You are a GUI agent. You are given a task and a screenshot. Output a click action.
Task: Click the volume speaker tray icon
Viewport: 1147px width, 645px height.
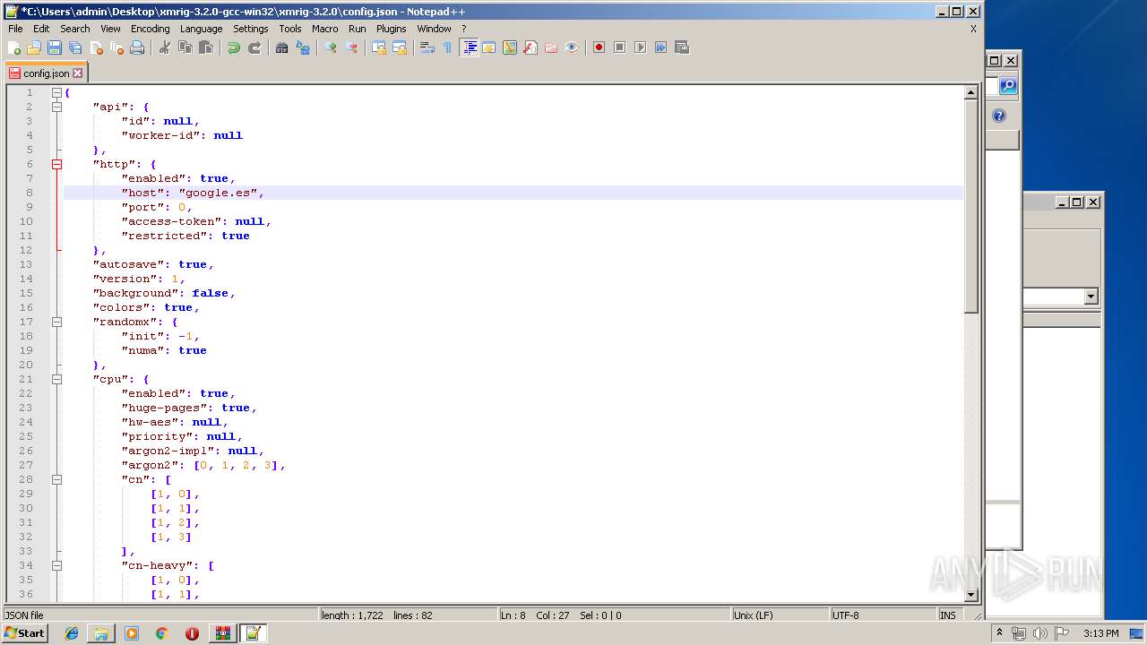tap(1039, 633)
